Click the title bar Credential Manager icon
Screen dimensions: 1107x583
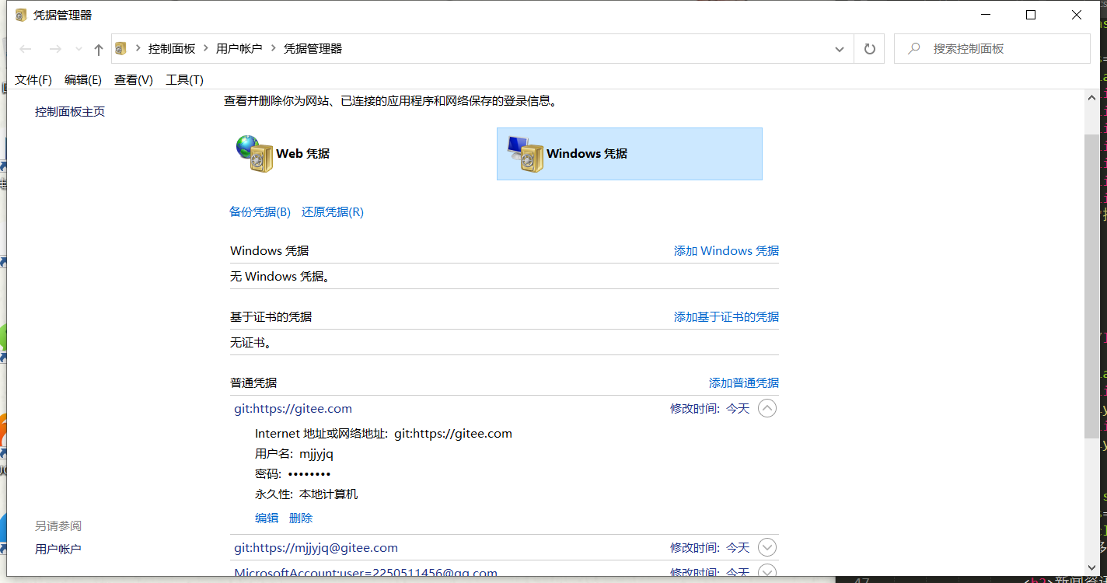tap(21, 15)
